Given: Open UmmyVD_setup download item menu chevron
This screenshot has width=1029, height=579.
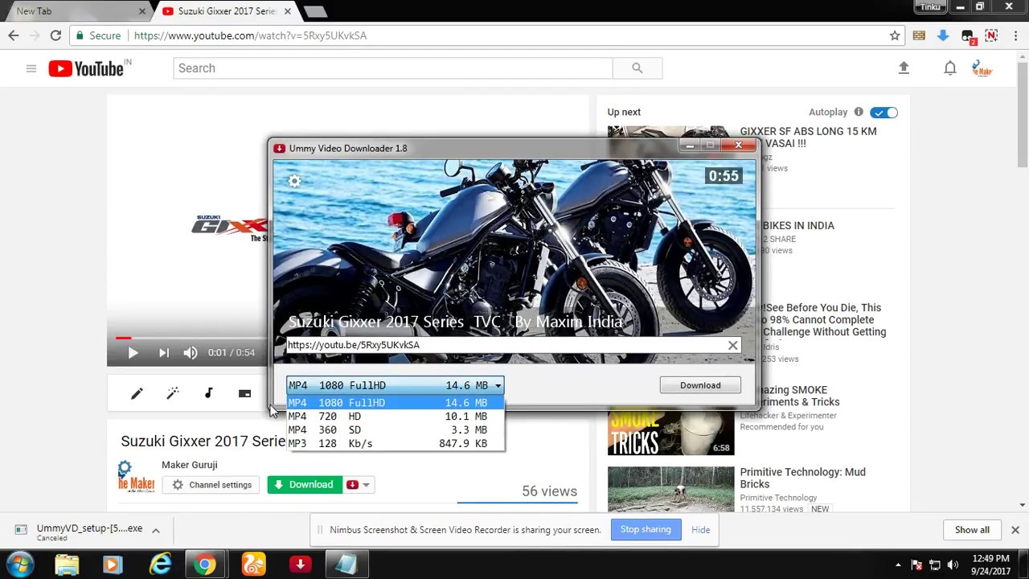Looking at the screenshot, I should pos(156,530).
